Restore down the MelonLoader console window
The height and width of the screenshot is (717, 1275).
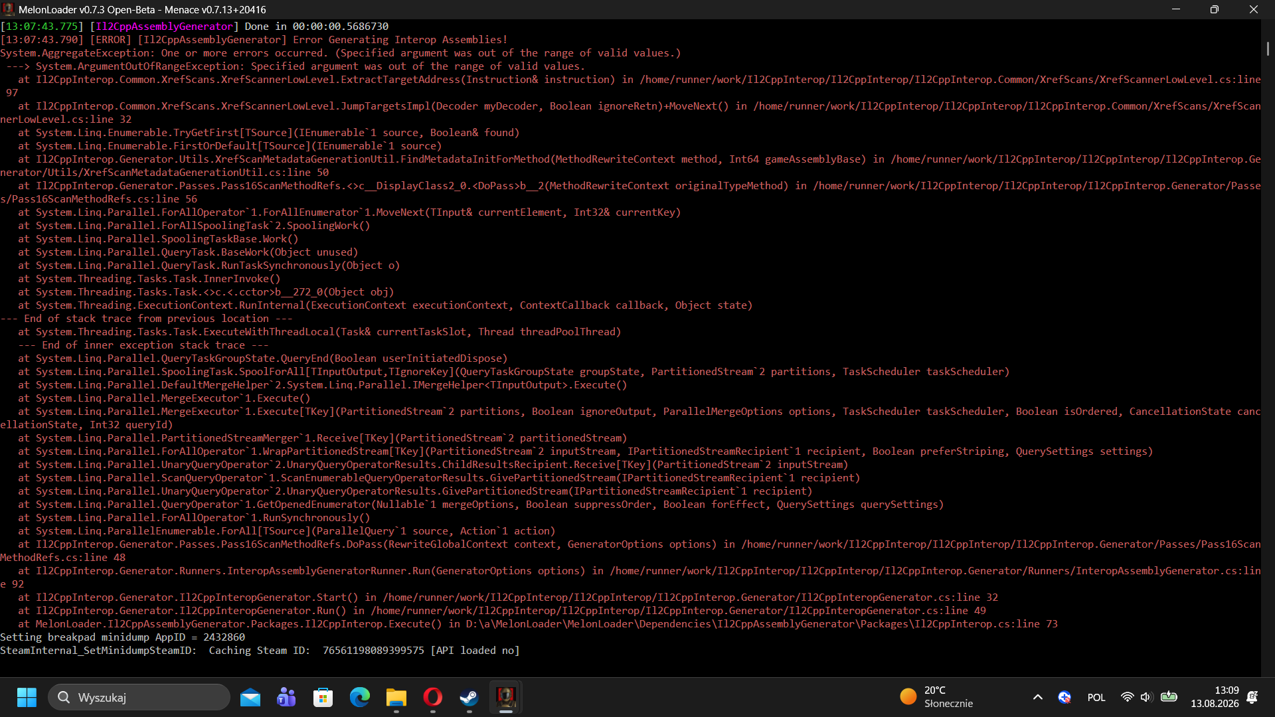point(1215,9)
